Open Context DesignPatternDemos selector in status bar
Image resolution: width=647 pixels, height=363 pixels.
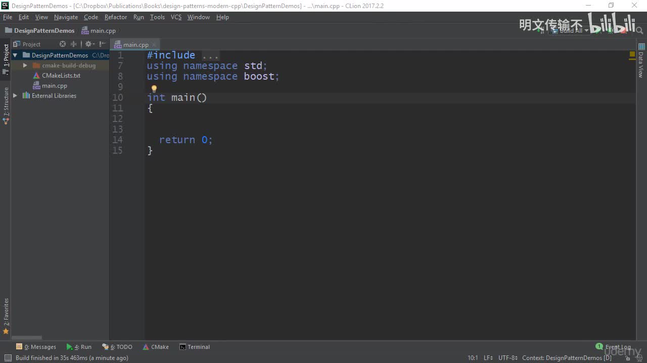tap(567, 358)
